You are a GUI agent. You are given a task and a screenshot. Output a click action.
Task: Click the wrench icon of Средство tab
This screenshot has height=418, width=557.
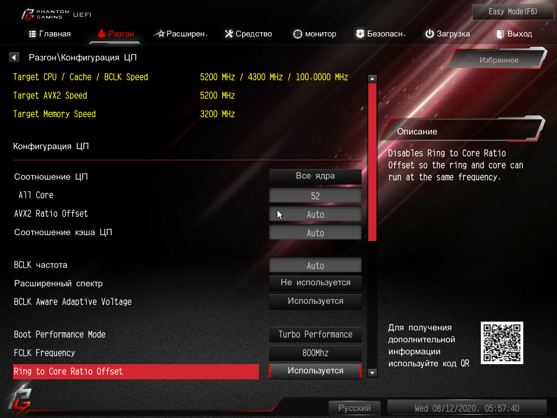click(x=229, y=34)
